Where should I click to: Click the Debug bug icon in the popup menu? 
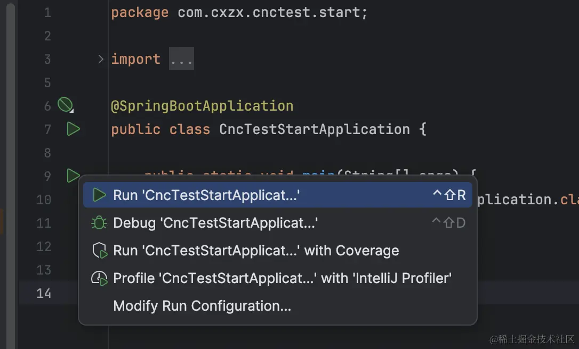99,223
